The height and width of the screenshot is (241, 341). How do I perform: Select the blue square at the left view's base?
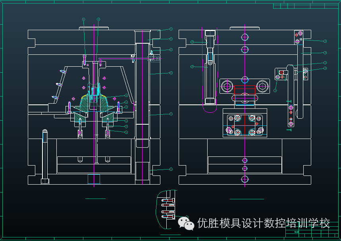click(94, 179)
